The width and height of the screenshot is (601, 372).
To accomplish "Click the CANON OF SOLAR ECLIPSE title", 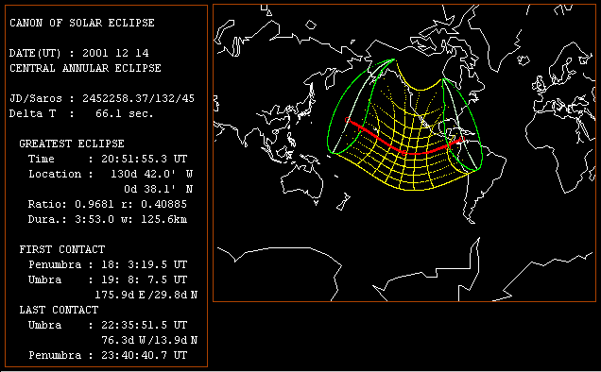I will (82, 23).
